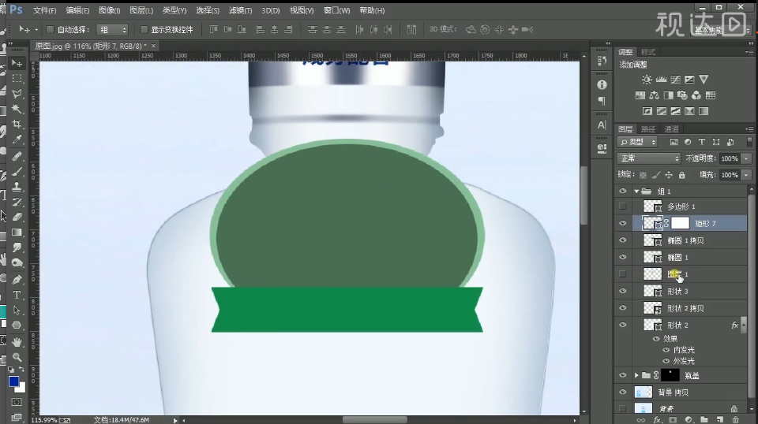The image size is (758, 424).
Task: Select the Pen tool
Action: coord(17,279)
